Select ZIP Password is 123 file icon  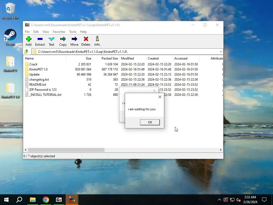point(27,89)
